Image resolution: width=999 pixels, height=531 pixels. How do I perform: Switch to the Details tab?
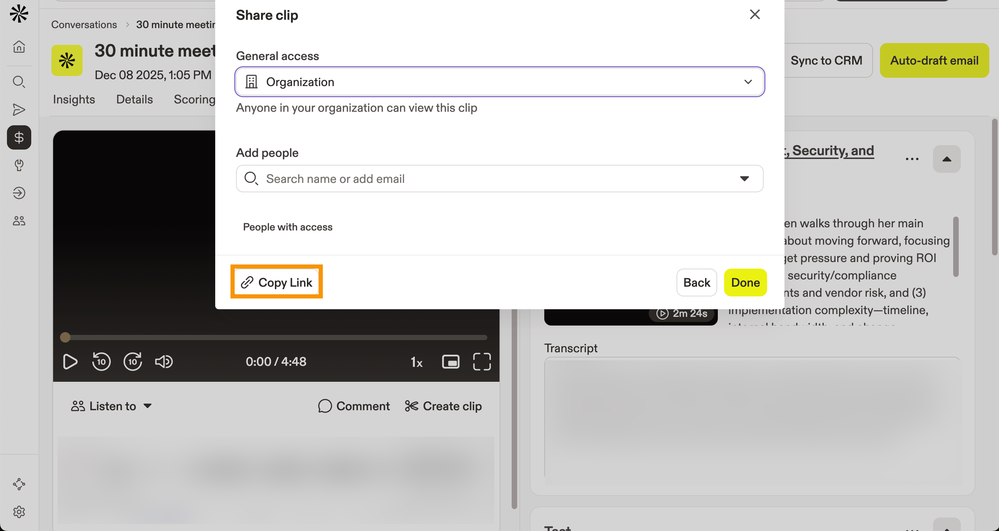coord(134,99)
